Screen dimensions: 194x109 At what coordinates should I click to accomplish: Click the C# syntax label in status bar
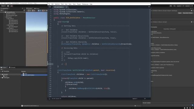tap(145, 99)
